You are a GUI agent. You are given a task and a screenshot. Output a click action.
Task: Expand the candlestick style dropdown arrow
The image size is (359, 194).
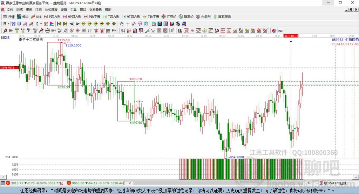(41, 24)
